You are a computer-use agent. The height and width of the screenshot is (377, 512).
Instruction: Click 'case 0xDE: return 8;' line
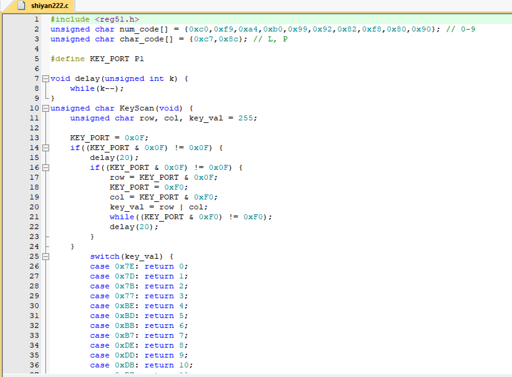(139, 346)
